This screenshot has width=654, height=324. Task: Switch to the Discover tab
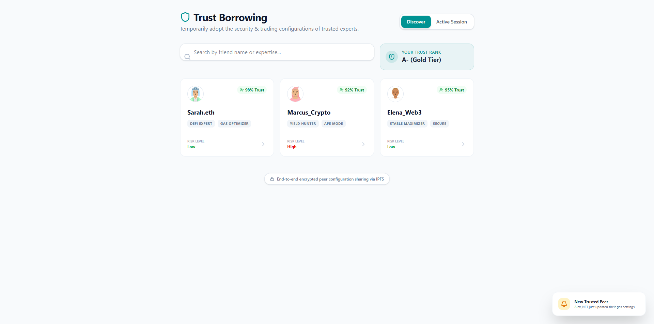tap(416, 22)
